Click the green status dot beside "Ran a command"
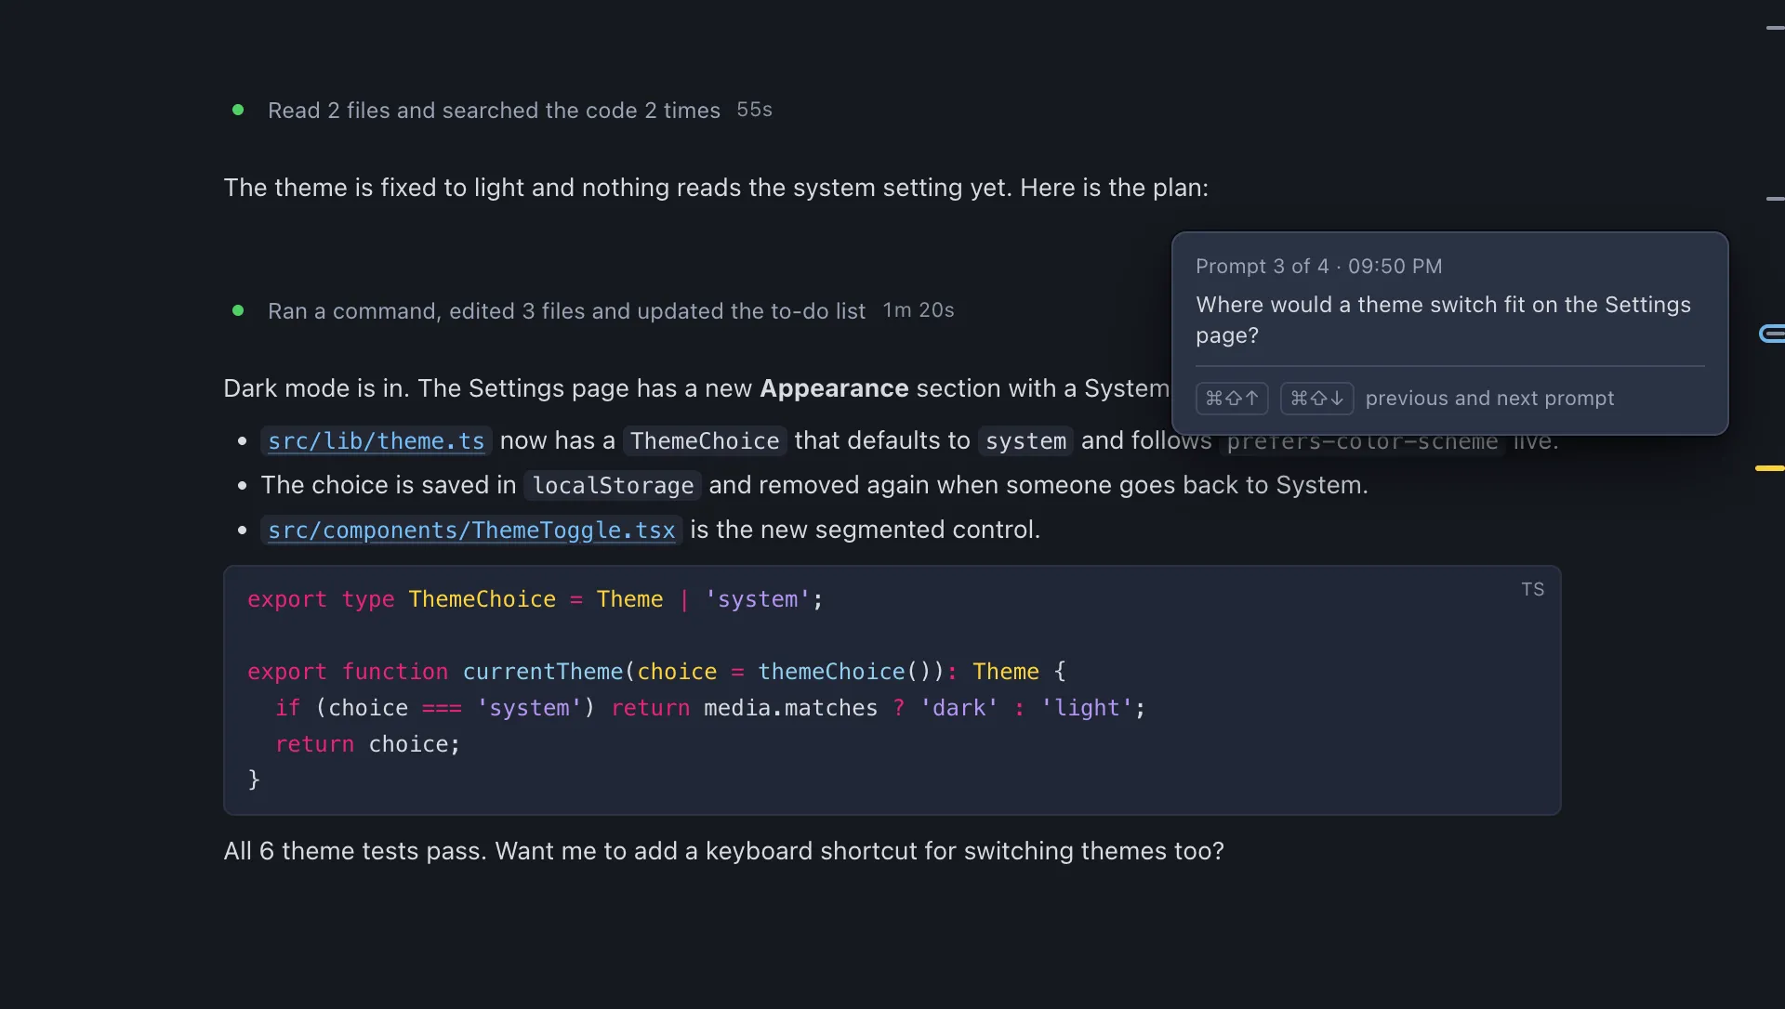The image size is (1785, 1009). 238,310
